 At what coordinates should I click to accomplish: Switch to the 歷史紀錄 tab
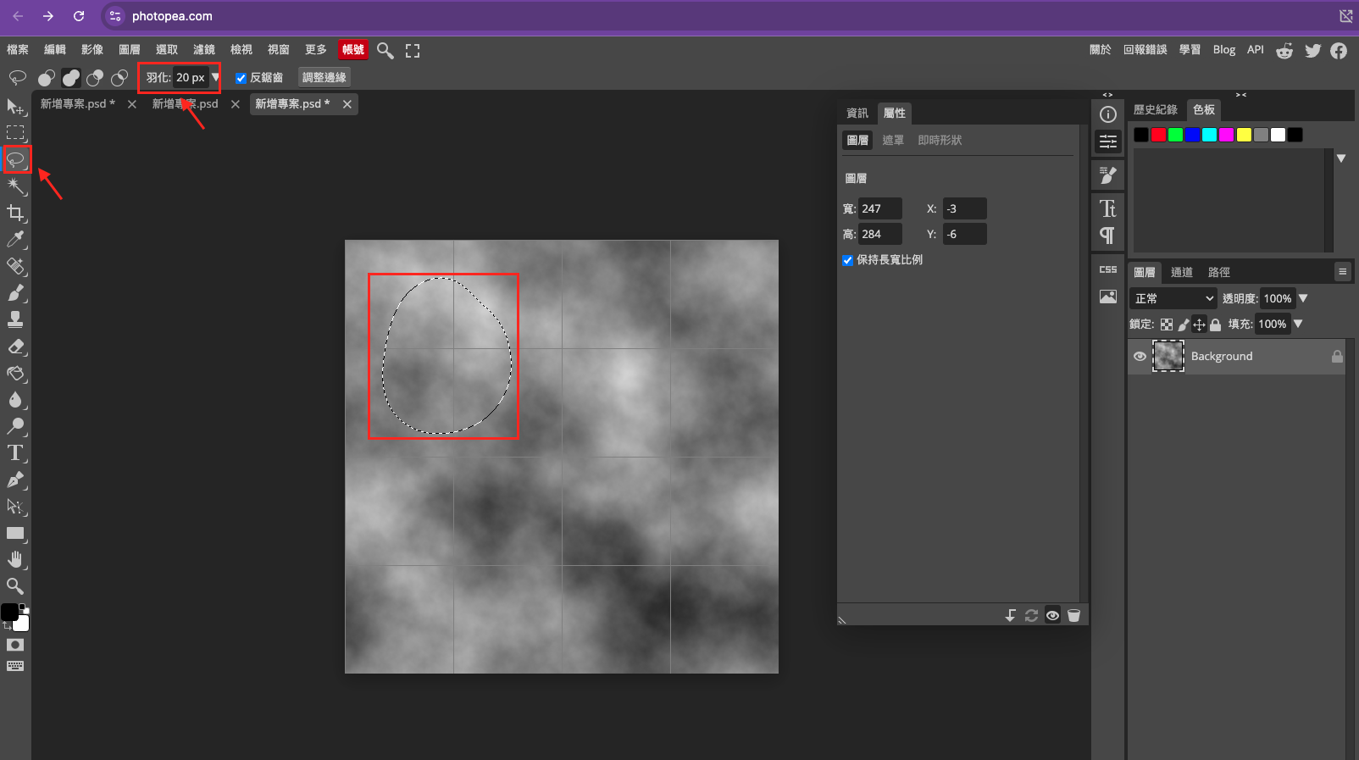coord(1156,109)
